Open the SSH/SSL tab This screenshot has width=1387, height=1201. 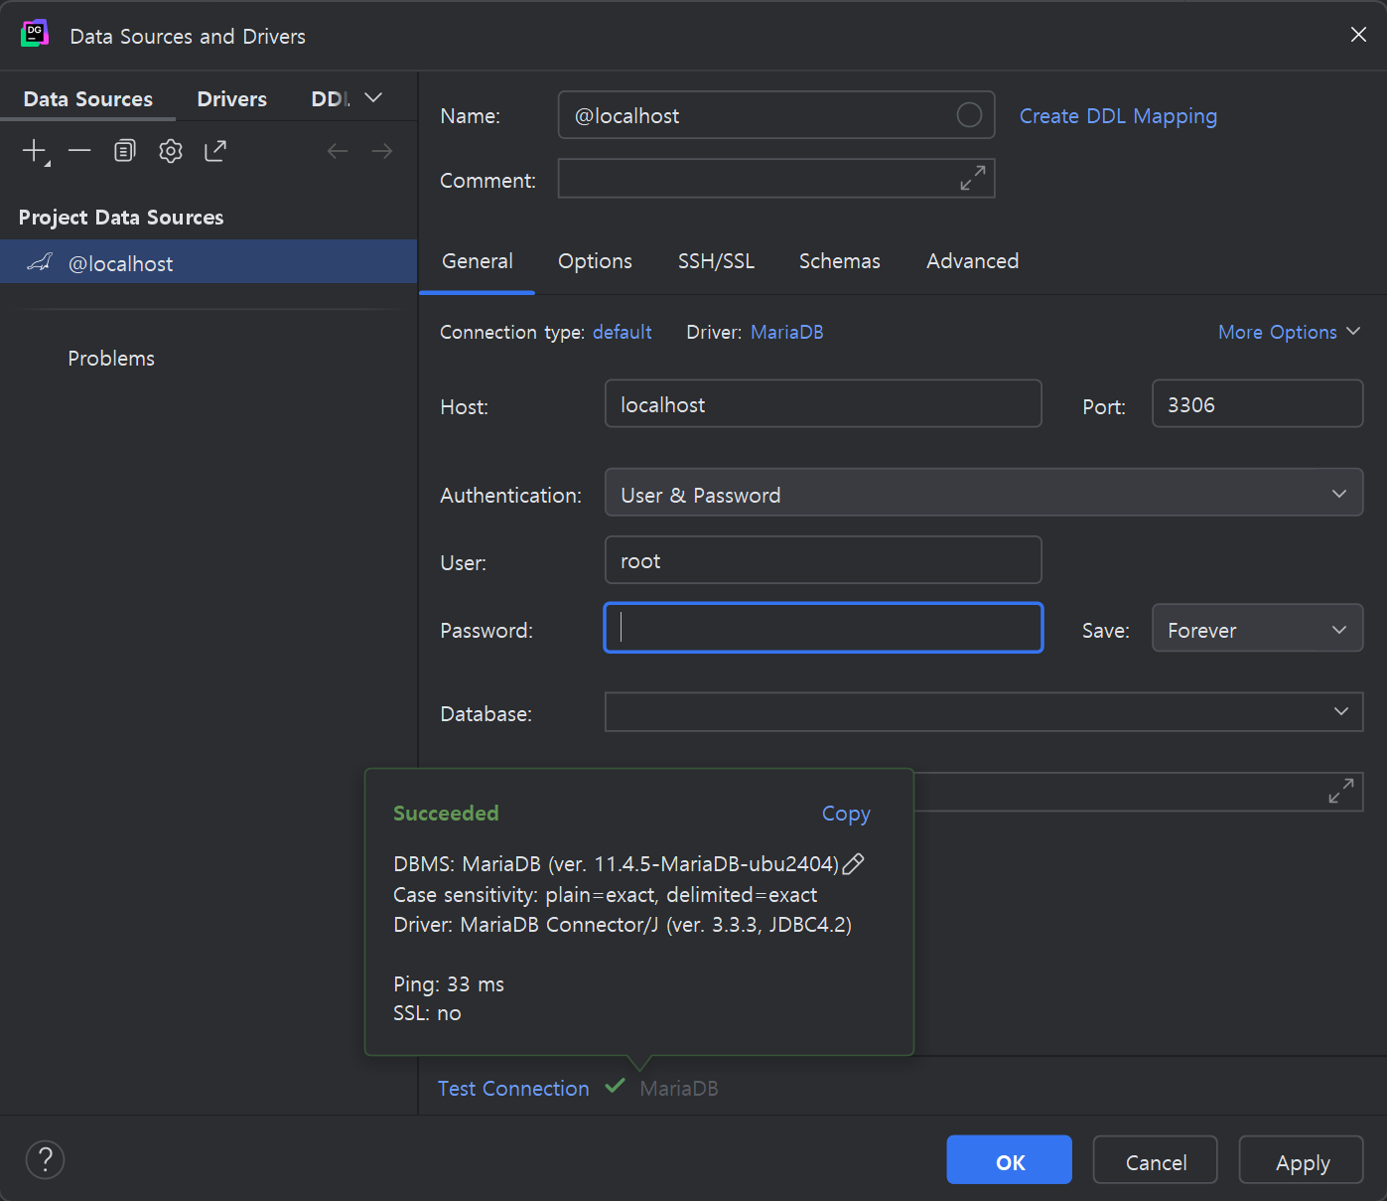tap(716, 261)
